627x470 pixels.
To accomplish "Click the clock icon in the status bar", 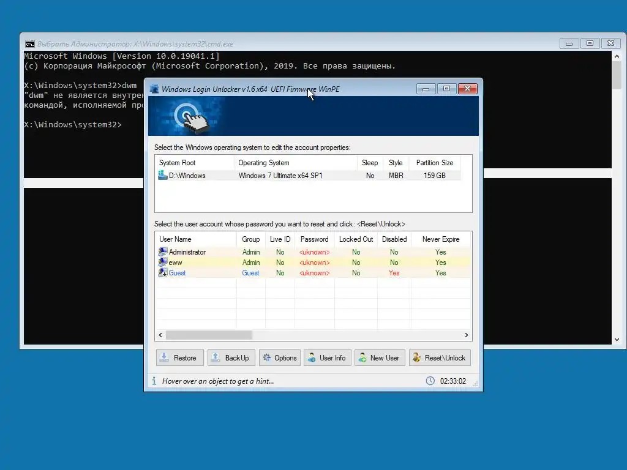I will pyautogui.click(x=430, y=381).
